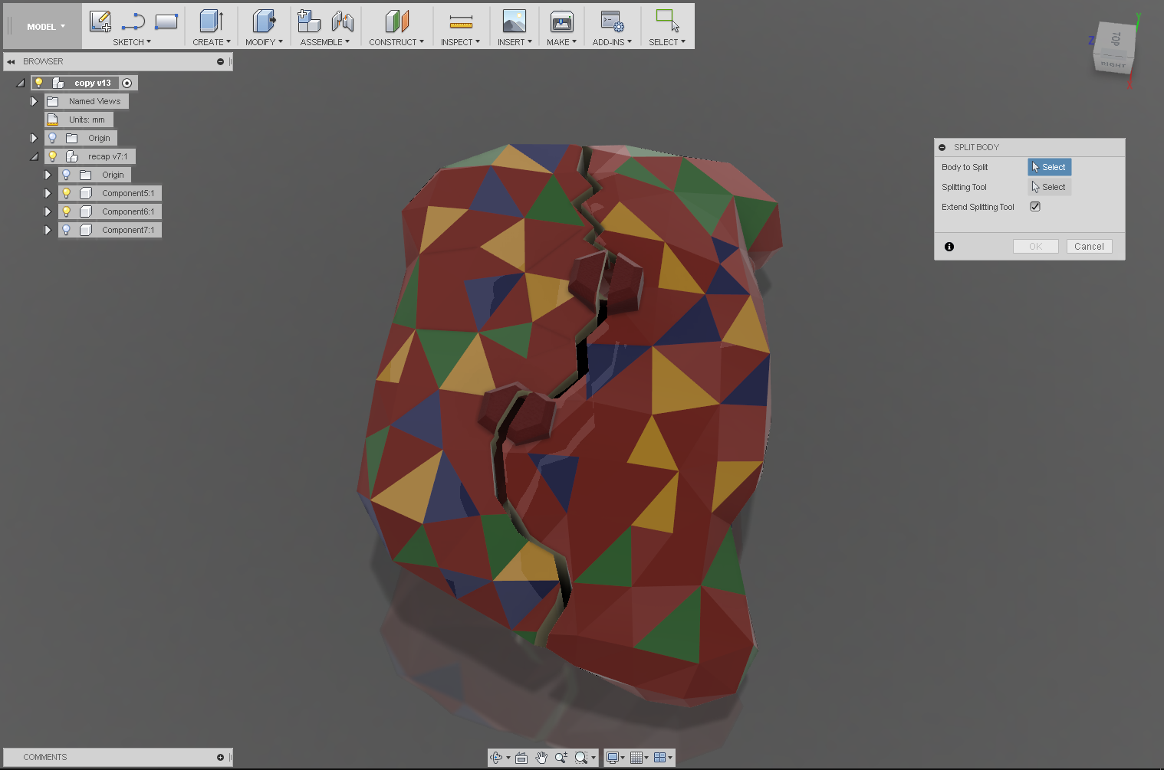1164x770 pixels.
Task: Click Cancel in Split Body dialog
Action: pos(1089,247)
